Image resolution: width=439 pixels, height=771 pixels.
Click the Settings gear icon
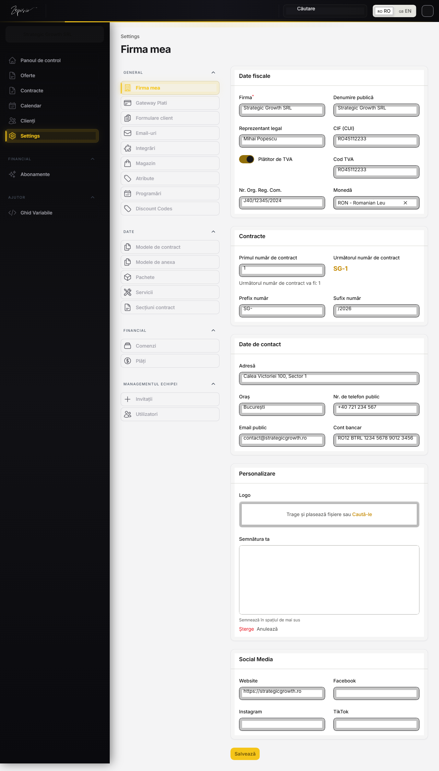pos(12,136)
